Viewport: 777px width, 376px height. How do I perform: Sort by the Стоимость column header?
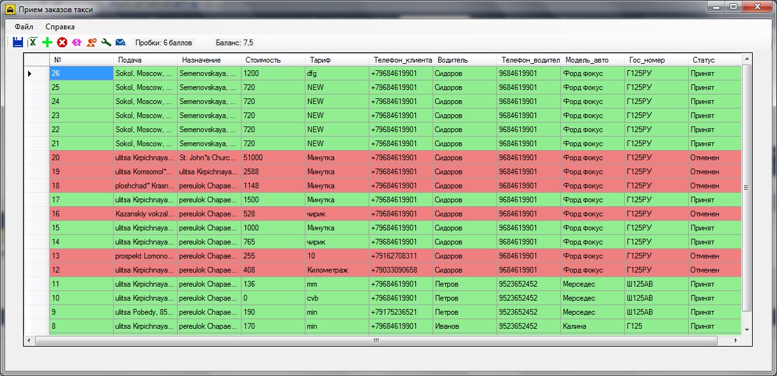point(273,60)
